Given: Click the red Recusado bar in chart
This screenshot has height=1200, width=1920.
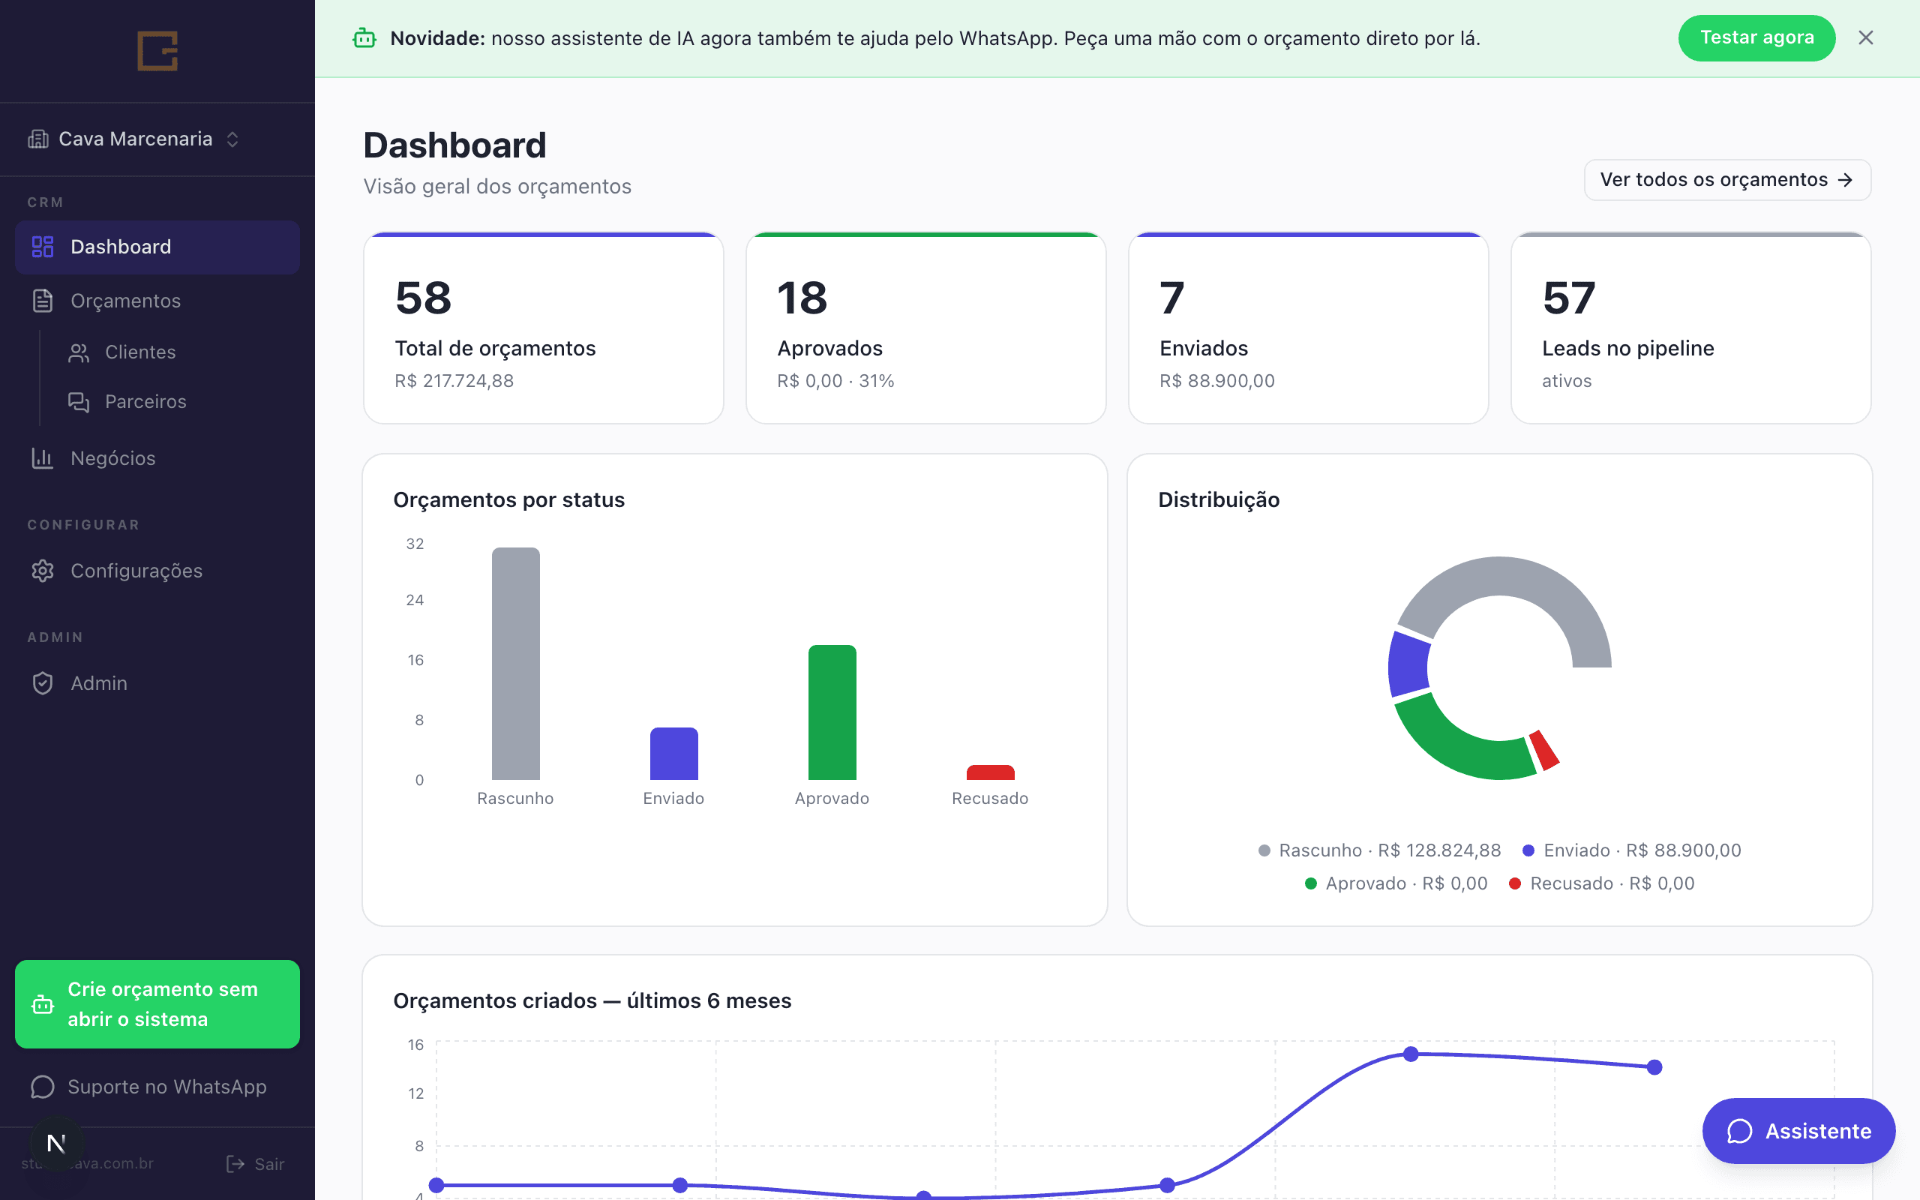Looking at the screenshot, I should click(x=990, y=772).
